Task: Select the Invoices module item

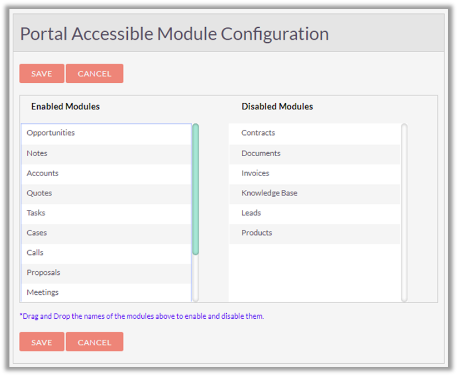Action: pos(255,173)
